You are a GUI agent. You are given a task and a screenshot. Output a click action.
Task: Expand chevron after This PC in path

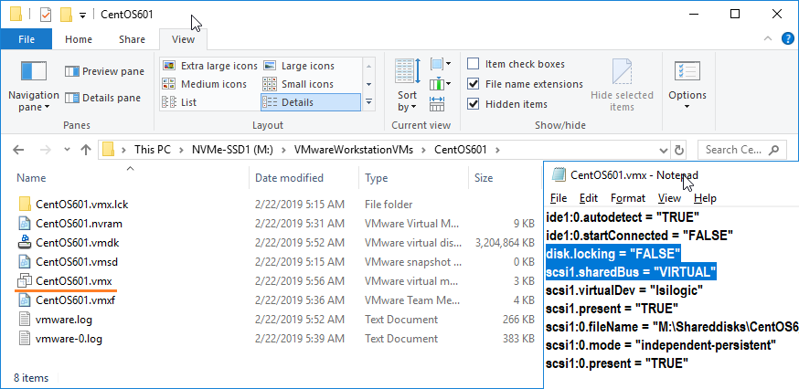point(182,150)
